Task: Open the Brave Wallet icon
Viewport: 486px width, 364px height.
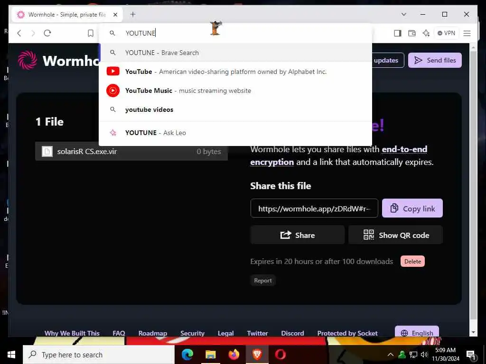Action: tap(412, 33)
